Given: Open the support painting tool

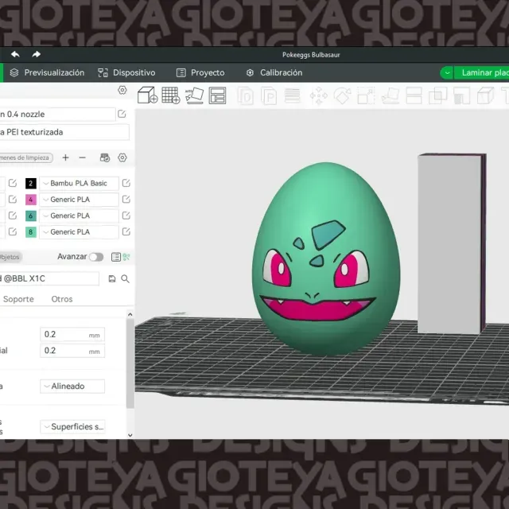Looking at the screenshot, I should click(461, 96).
